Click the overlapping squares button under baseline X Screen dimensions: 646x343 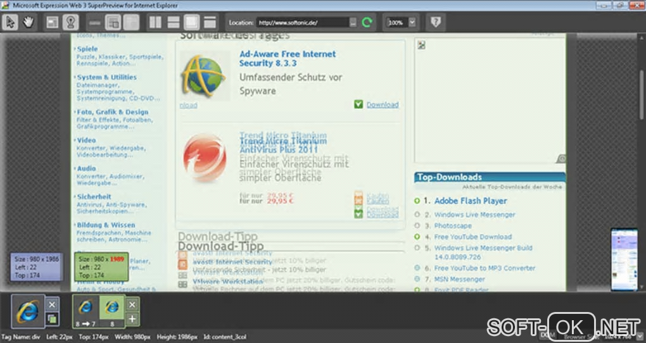[52, 319]
